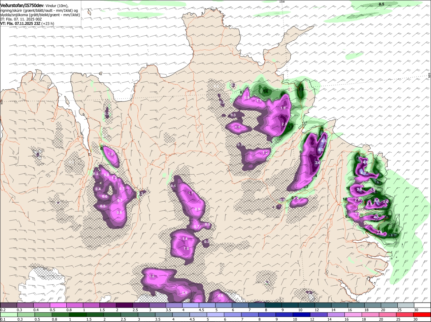This screenshot has height=322, width=431.
Task: Select the 1.7 value in central snow patch
Action: click(190, 193)
